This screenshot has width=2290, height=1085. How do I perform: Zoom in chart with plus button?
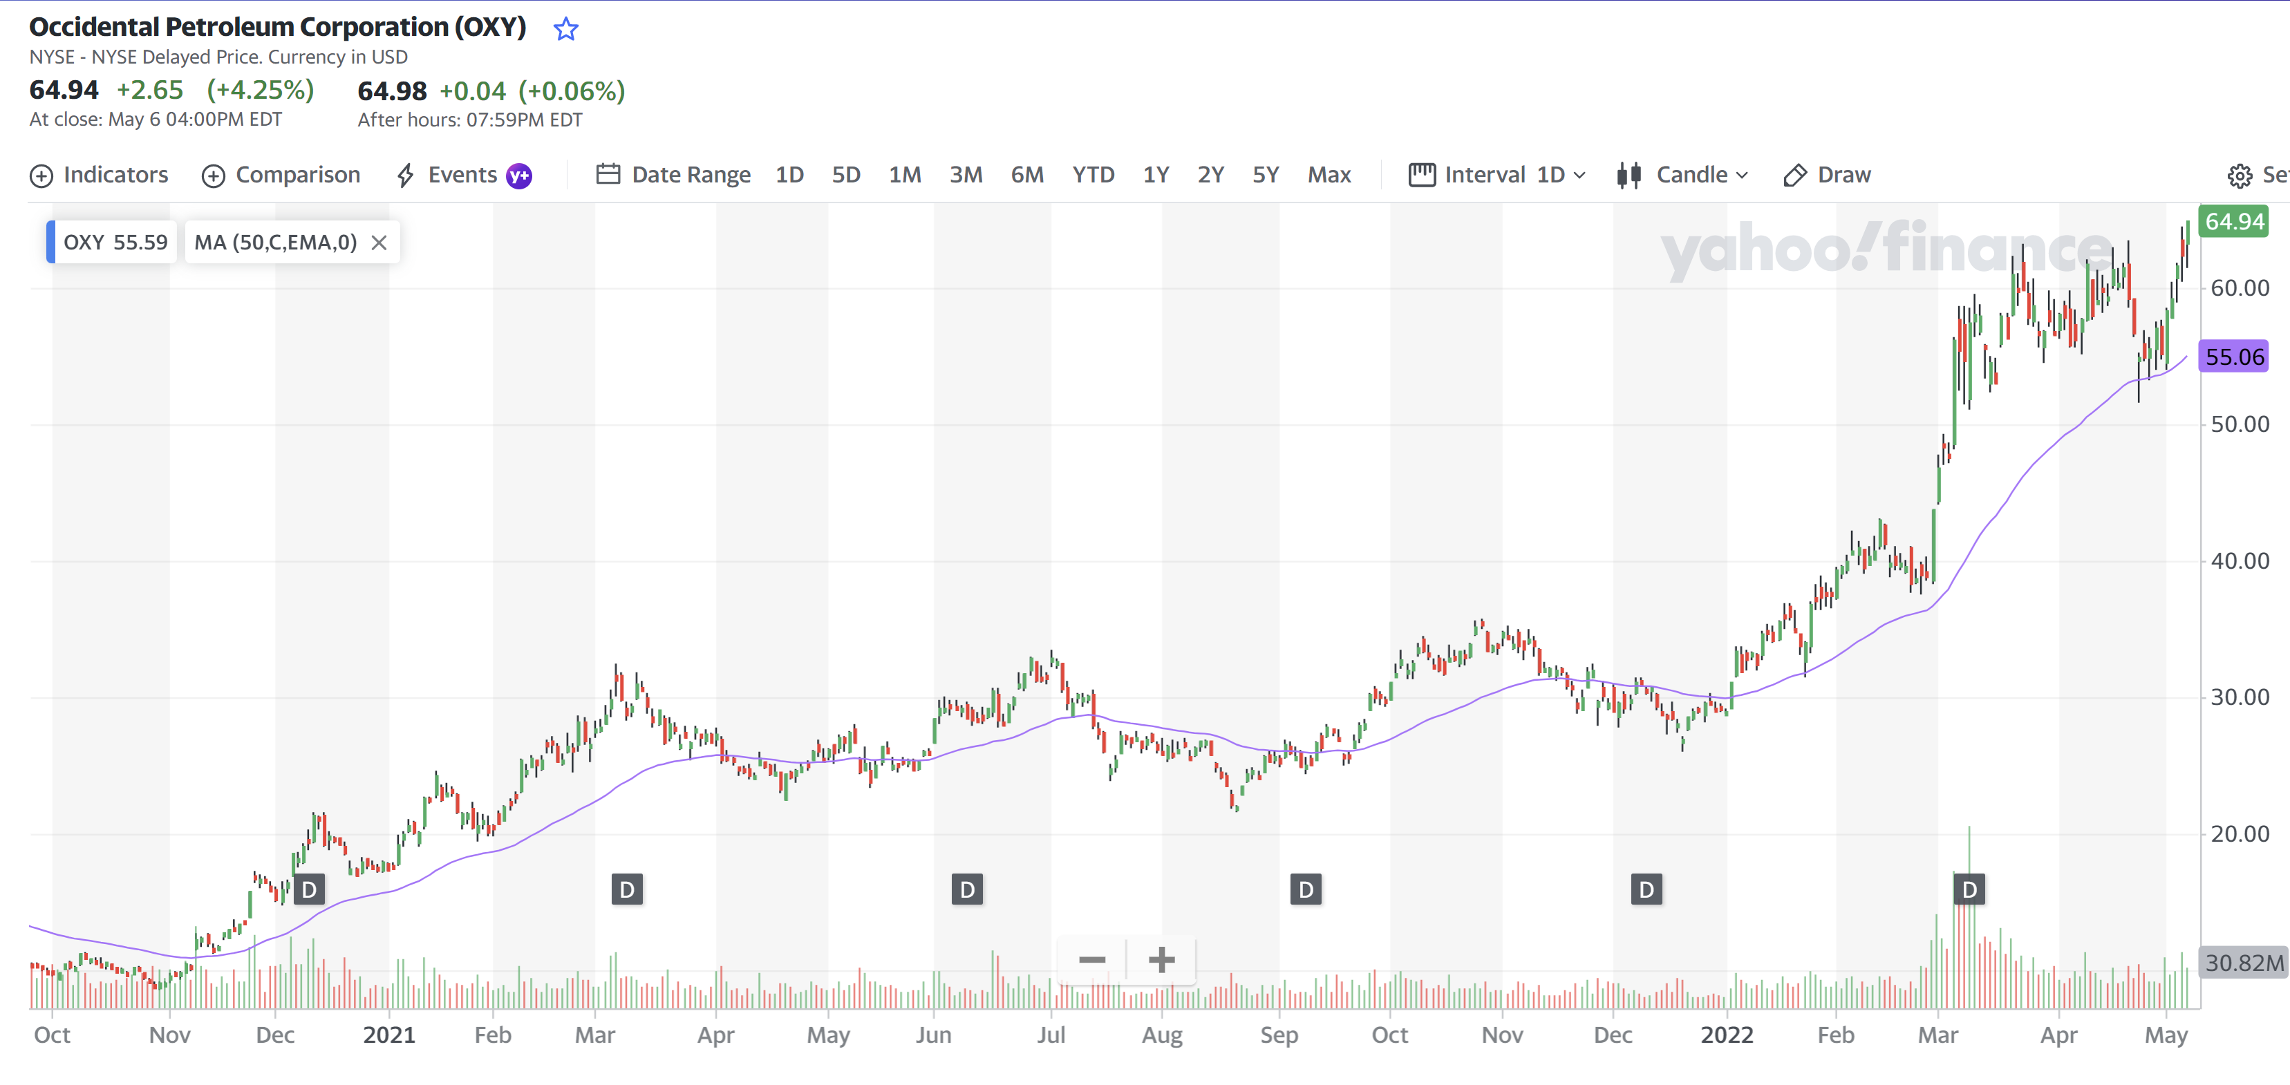click(1161, 960)
